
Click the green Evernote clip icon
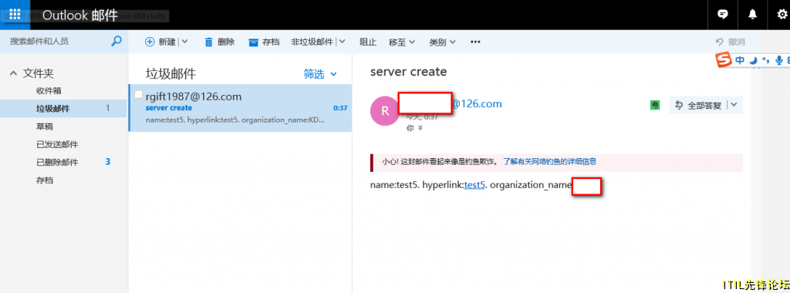pos(655,105)
